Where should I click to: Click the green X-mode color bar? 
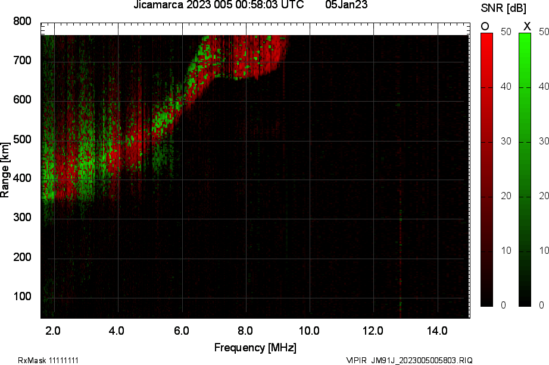point(525,169)
